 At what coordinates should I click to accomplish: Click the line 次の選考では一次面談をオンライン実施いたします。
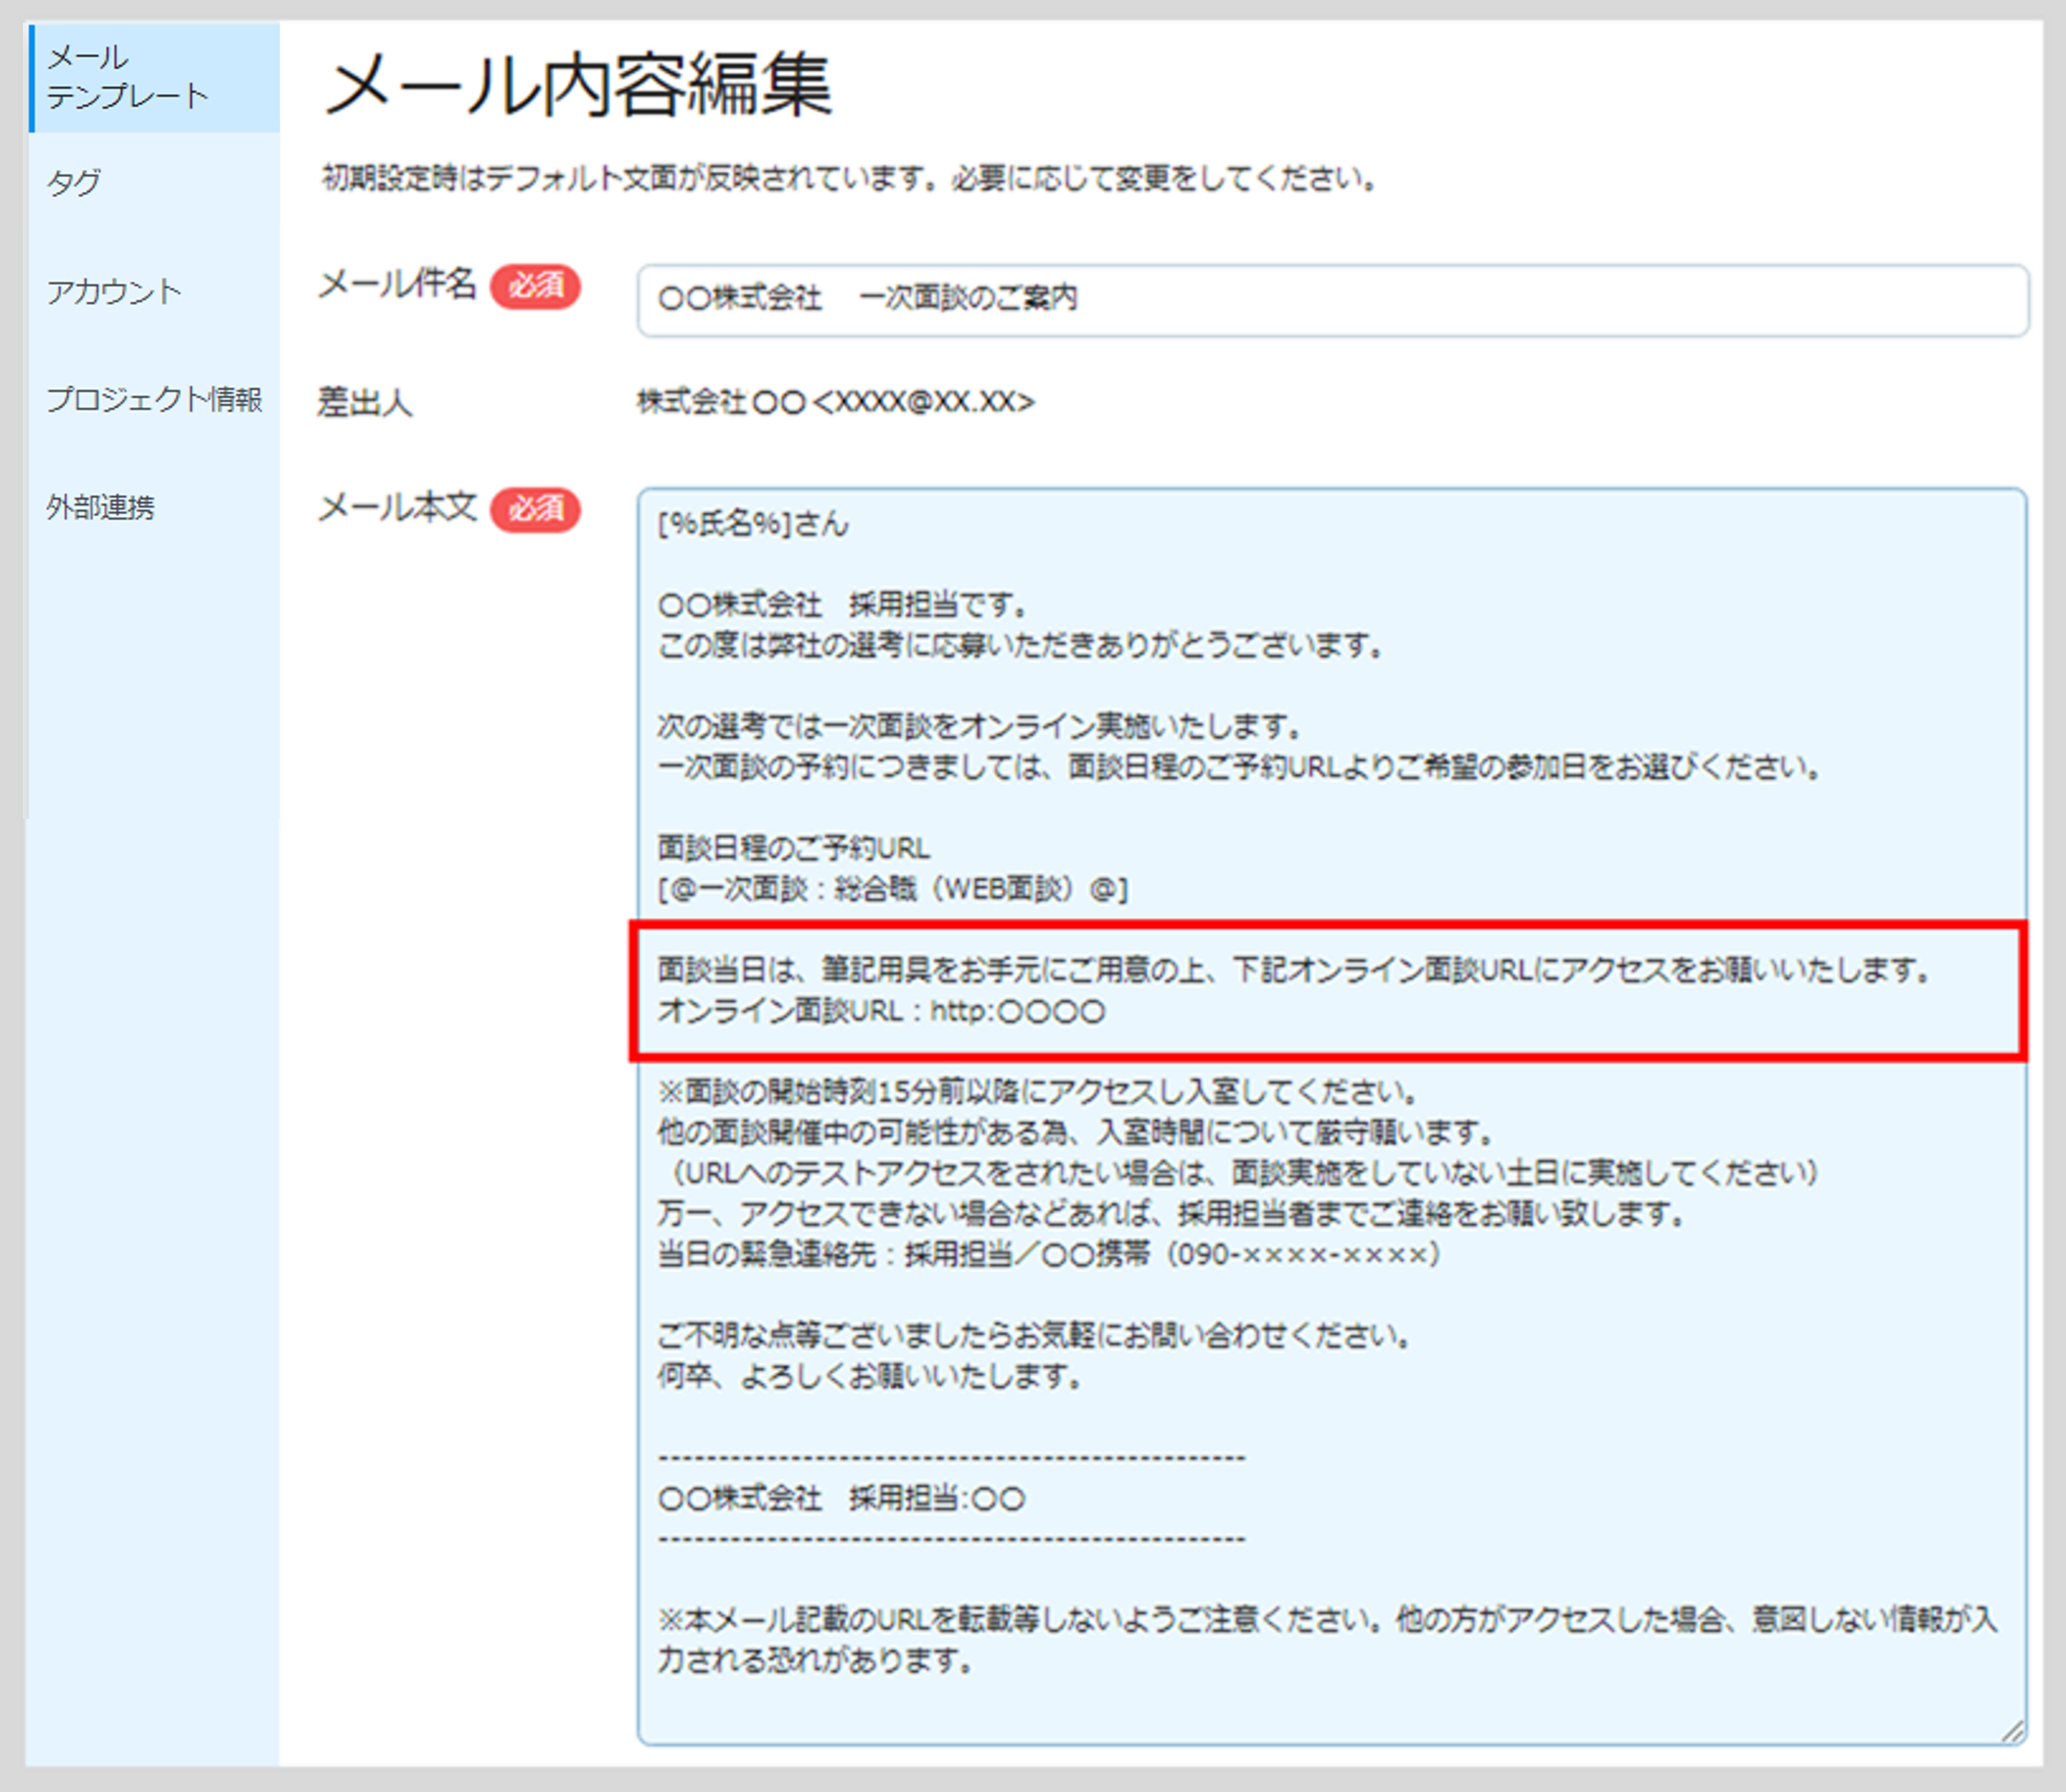coord(980,726)
